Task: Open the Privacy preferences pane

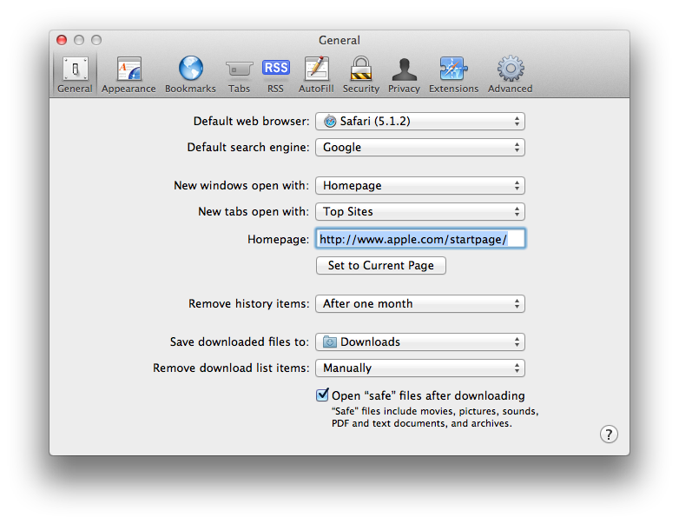Action: 404,75
